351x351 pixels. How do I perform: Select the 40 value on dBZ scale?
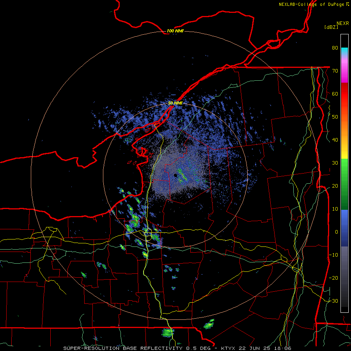335,140
